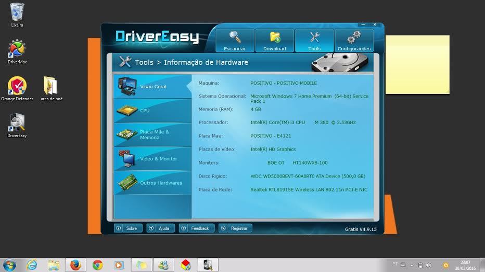Select the Lixeira recycle bin desktop icon
This screenshot has width=485, height=272.
click(x=17, y=15)
